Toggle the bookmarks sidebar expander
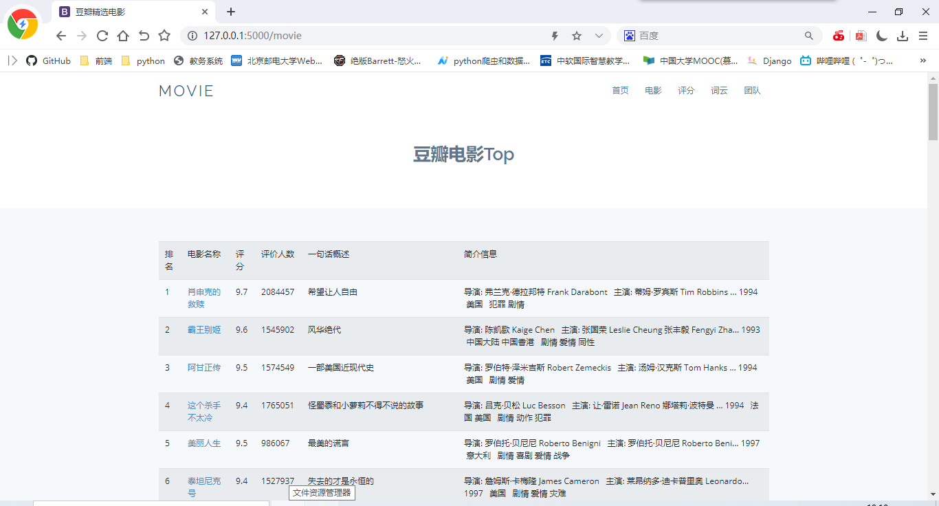Screen dimensions: 939x506 click(x=12, y=60)
